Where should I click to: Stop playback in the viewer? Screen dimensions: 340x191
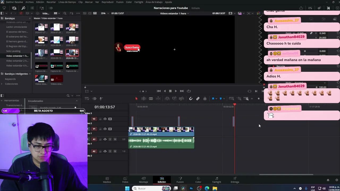click(170, 91)
